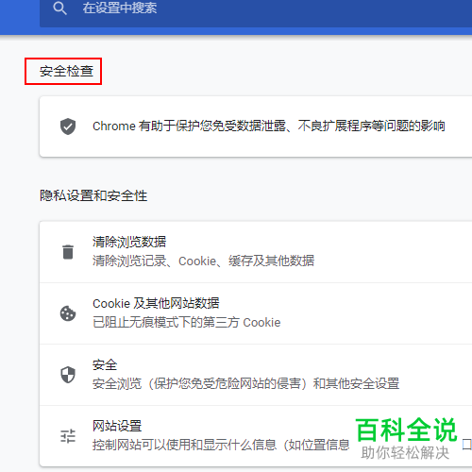The width and height of the screenshot is (472, 472).
Task: Open Cookie 及其他网站数据 row
Action: 256,313
